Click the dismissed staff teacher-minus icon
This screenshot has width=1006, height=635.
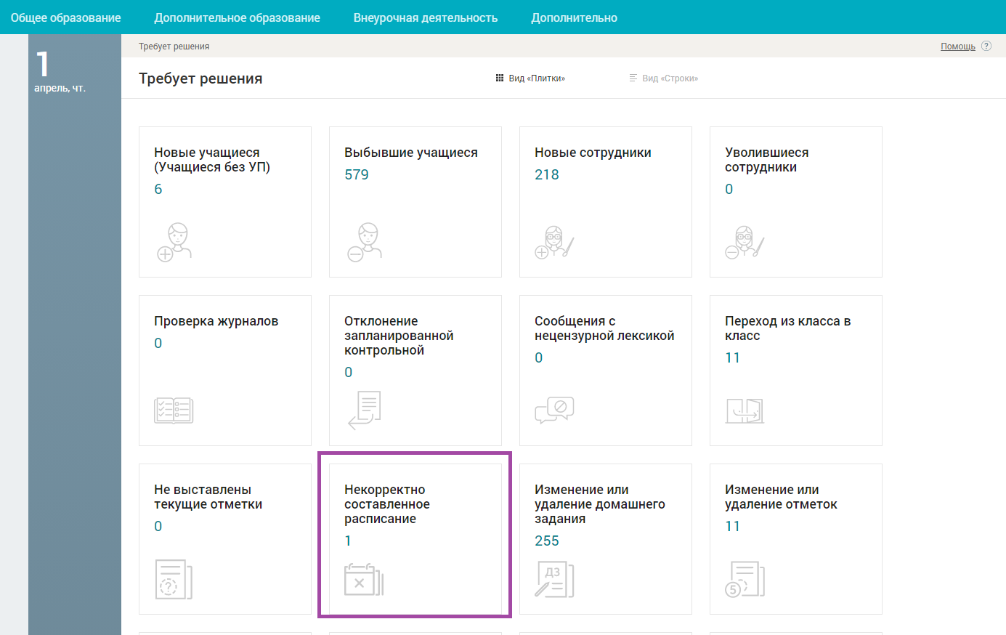[745, 242]
